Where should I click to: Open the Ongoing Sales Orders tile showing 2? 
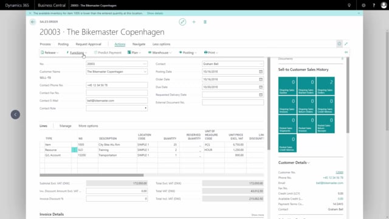pos(326,86)
